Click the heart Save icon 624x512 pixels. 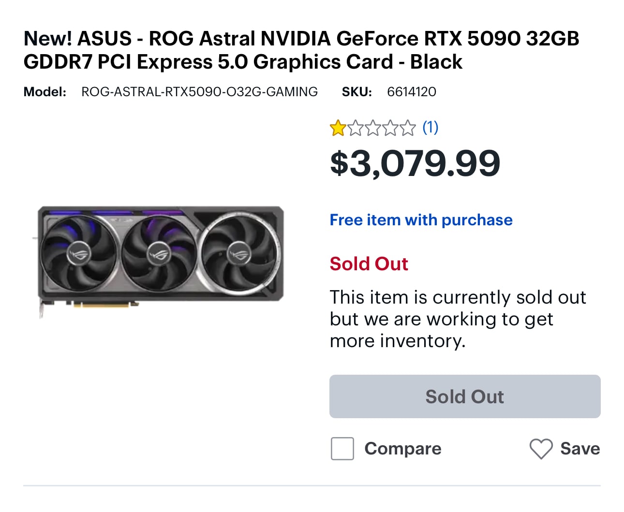click(541, 449)
